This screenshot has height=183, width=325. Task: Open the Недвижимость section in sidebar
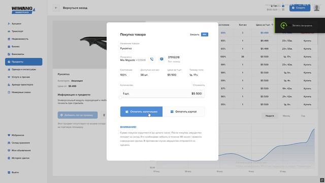click(18, 39)
